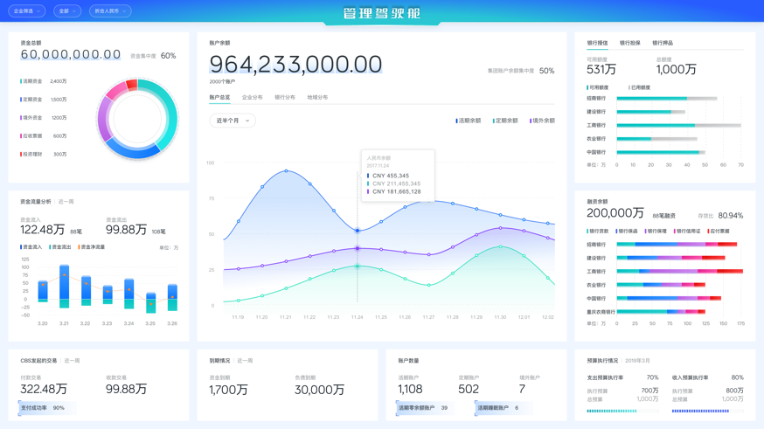Open the 企业筛选 dropdown filter

click(26, 11)
